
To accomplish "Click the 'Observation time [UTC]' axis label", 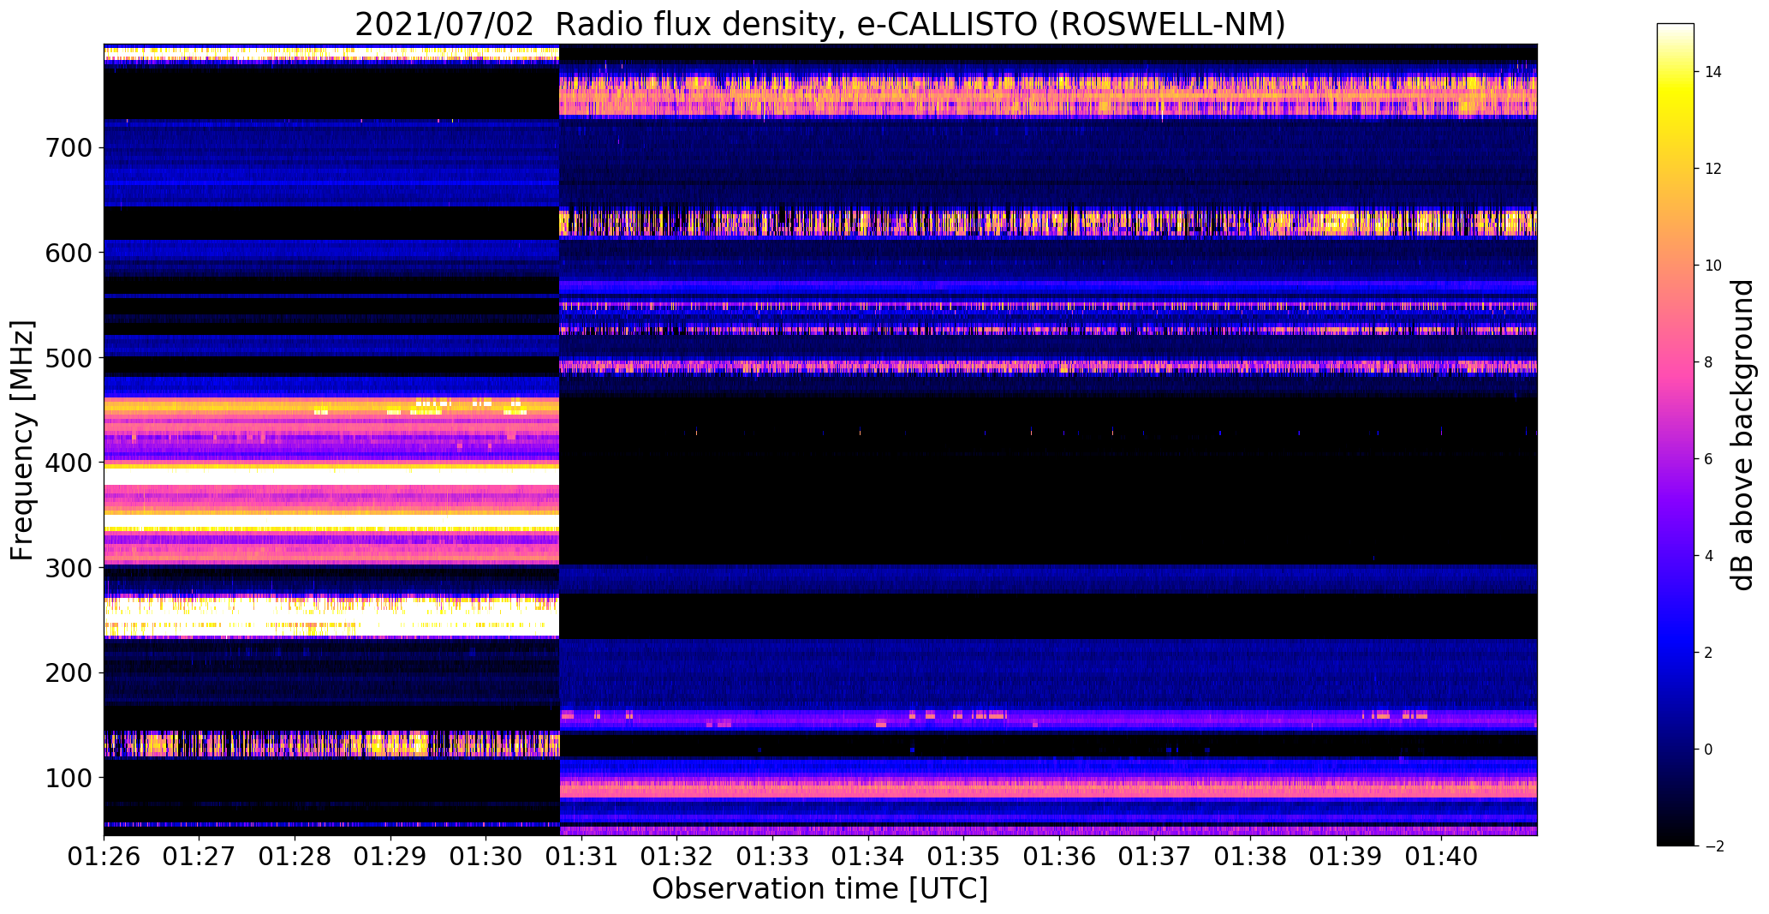I will [x=820, y=888].
